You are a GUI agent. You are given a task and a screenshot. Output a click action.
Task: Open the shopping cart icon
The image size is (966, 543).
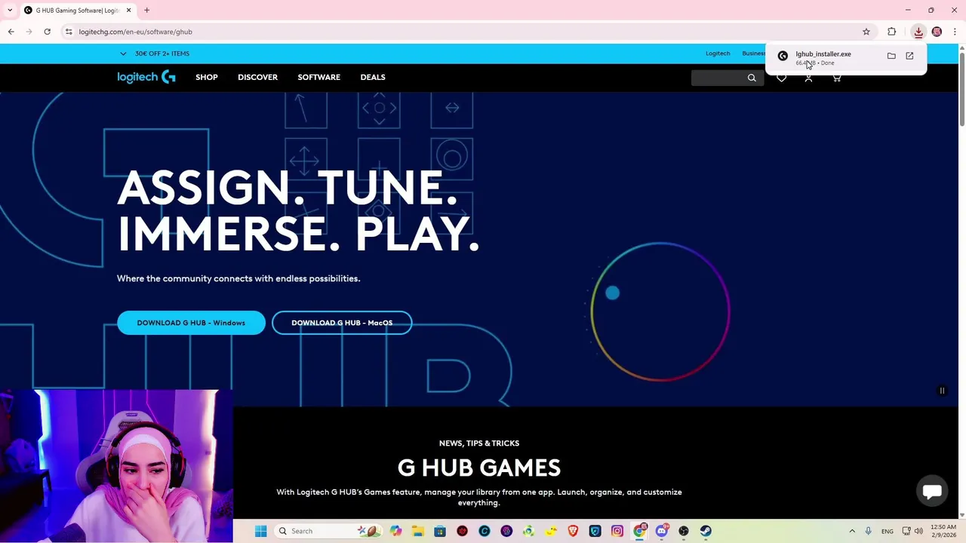click(x=836, y=78)
